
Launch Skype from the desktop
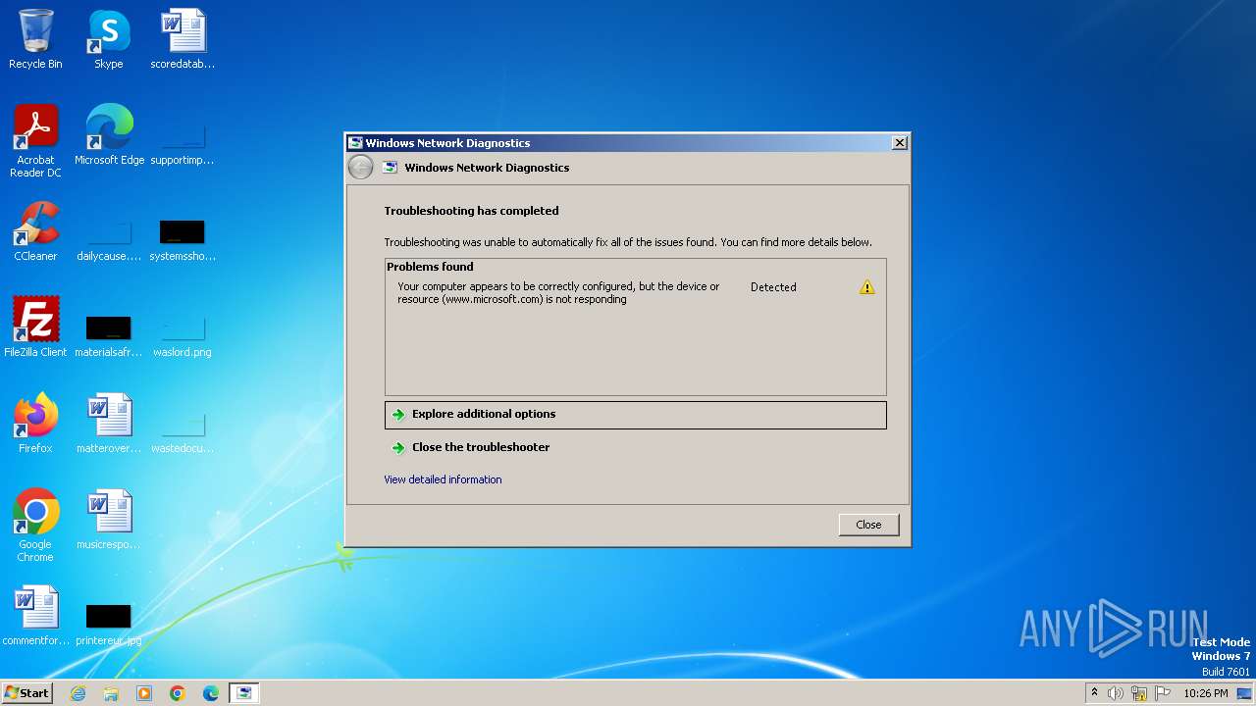coord(108,40)
